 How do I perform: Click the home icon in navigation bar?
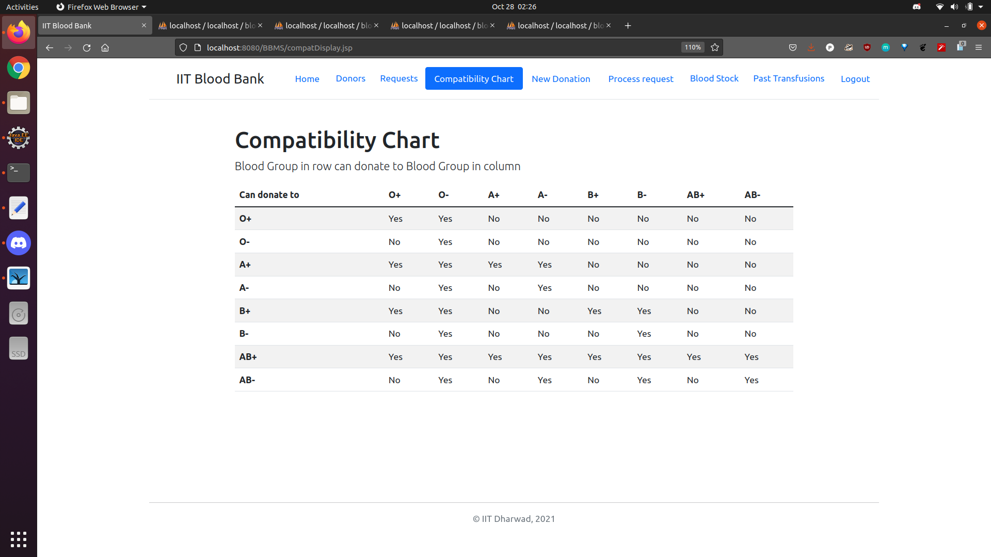106,47
